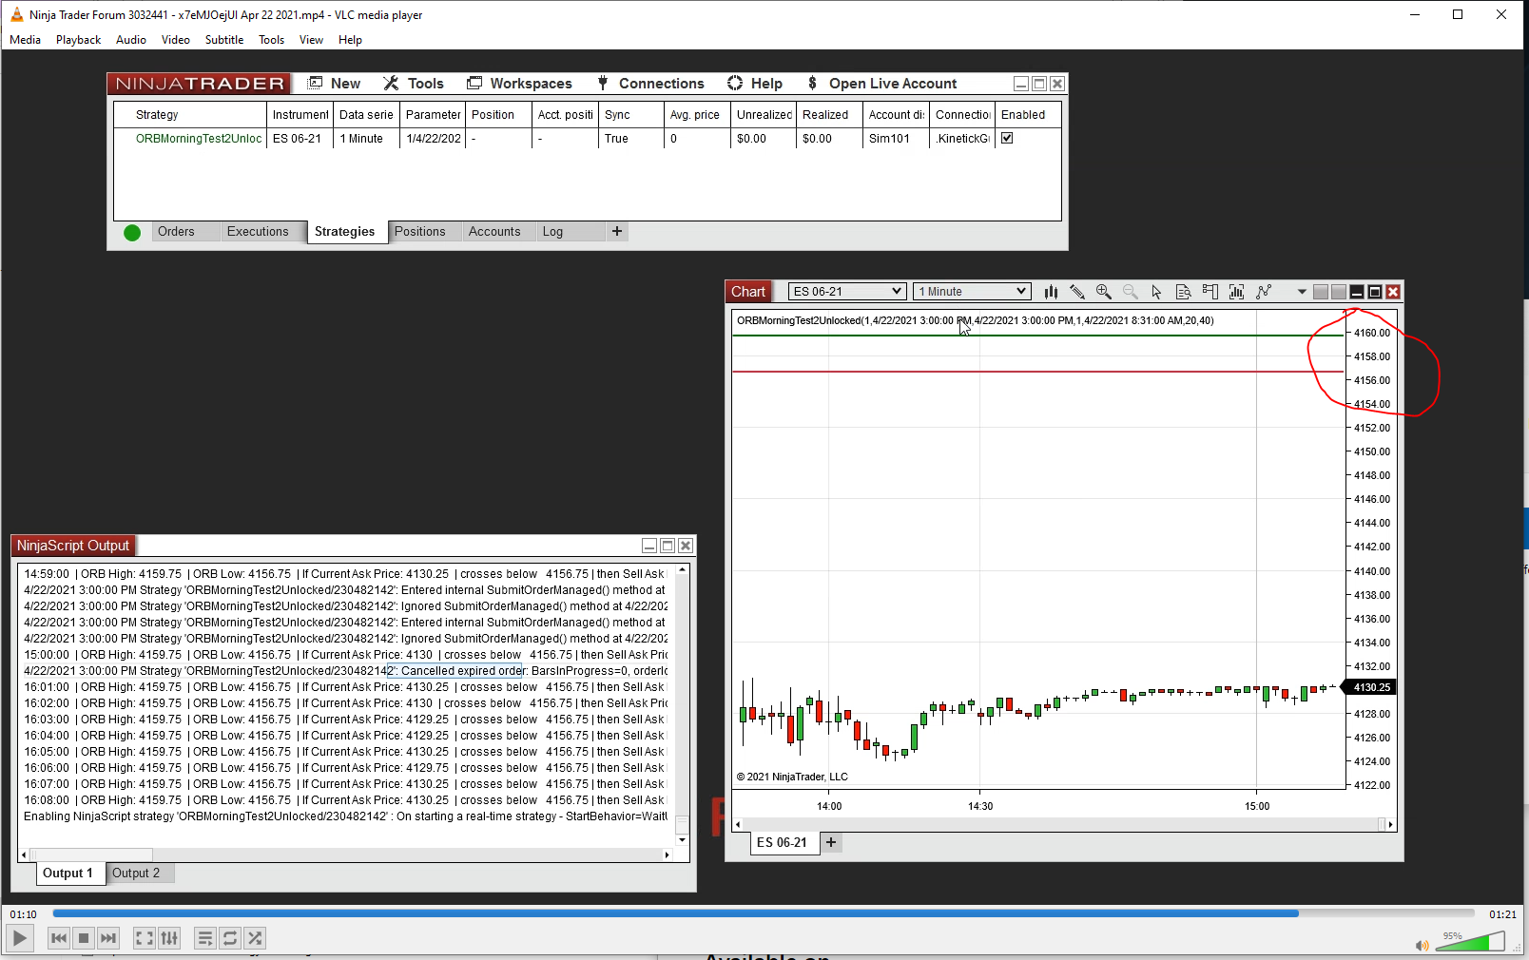This screenshot has height=960, width=1529.
Task: Click the green connection status indicator
Action: coord(132,233)
